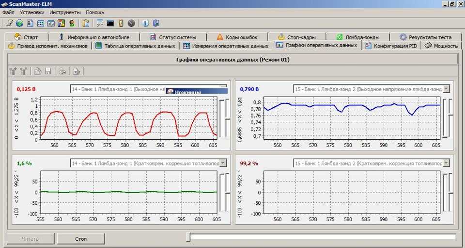Expand the PID dropdown of the blue voltage chart
The height and width of the screenshot is (248, 465).
pyautogui.click(x=446, y=89)
